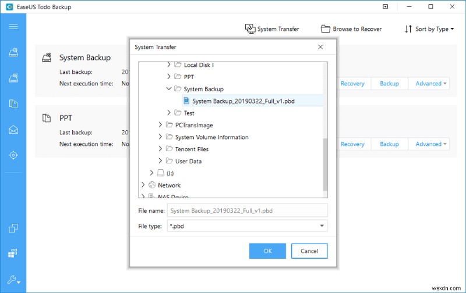Click the file backup sidebar icon
This screenshot has width=466, height=293.
(x=13, y=104)
